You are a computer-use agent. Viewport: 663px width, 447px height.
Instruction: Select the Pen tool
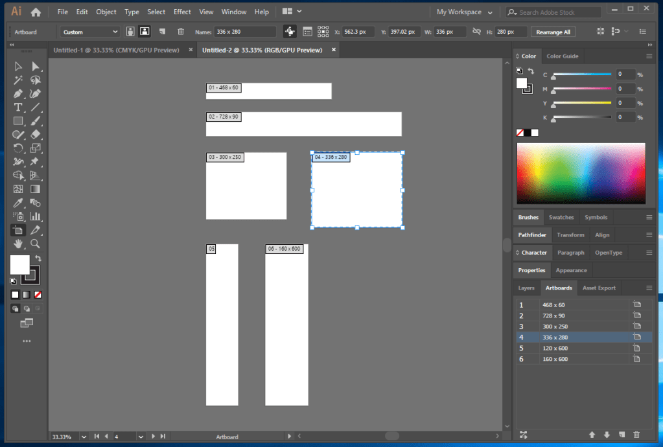[x=18, y=94]
